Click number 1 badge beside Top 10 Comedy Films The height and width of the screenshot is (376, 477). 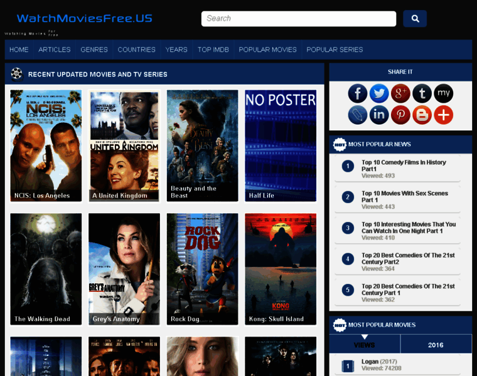click(x=348, y=166)
